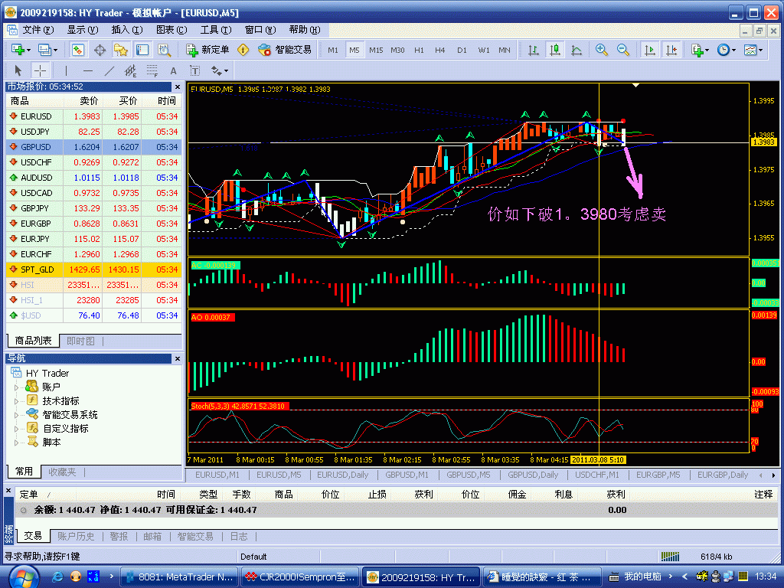Viewport: 784px width, 588px height.
Task: Open the 图表 menu
Action: coord(171,30)
